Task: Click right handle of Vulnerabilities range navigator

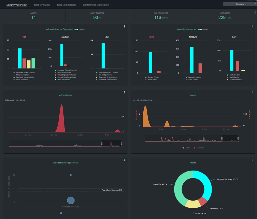Action: [x=121, y=143]
